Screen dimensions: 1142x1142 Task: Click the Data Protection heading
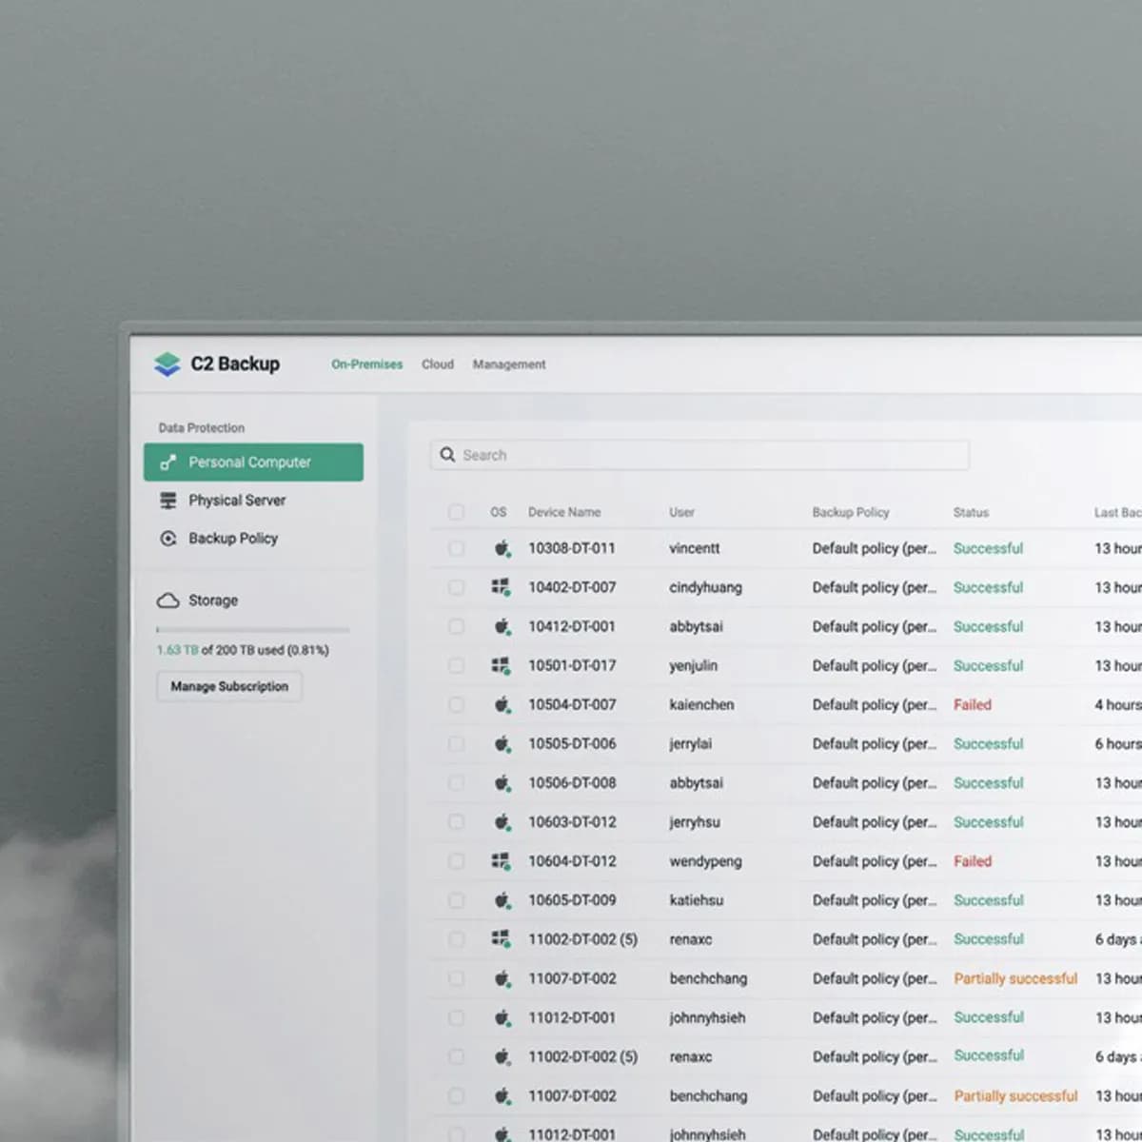pyautogui.click(x=202, y=428)
